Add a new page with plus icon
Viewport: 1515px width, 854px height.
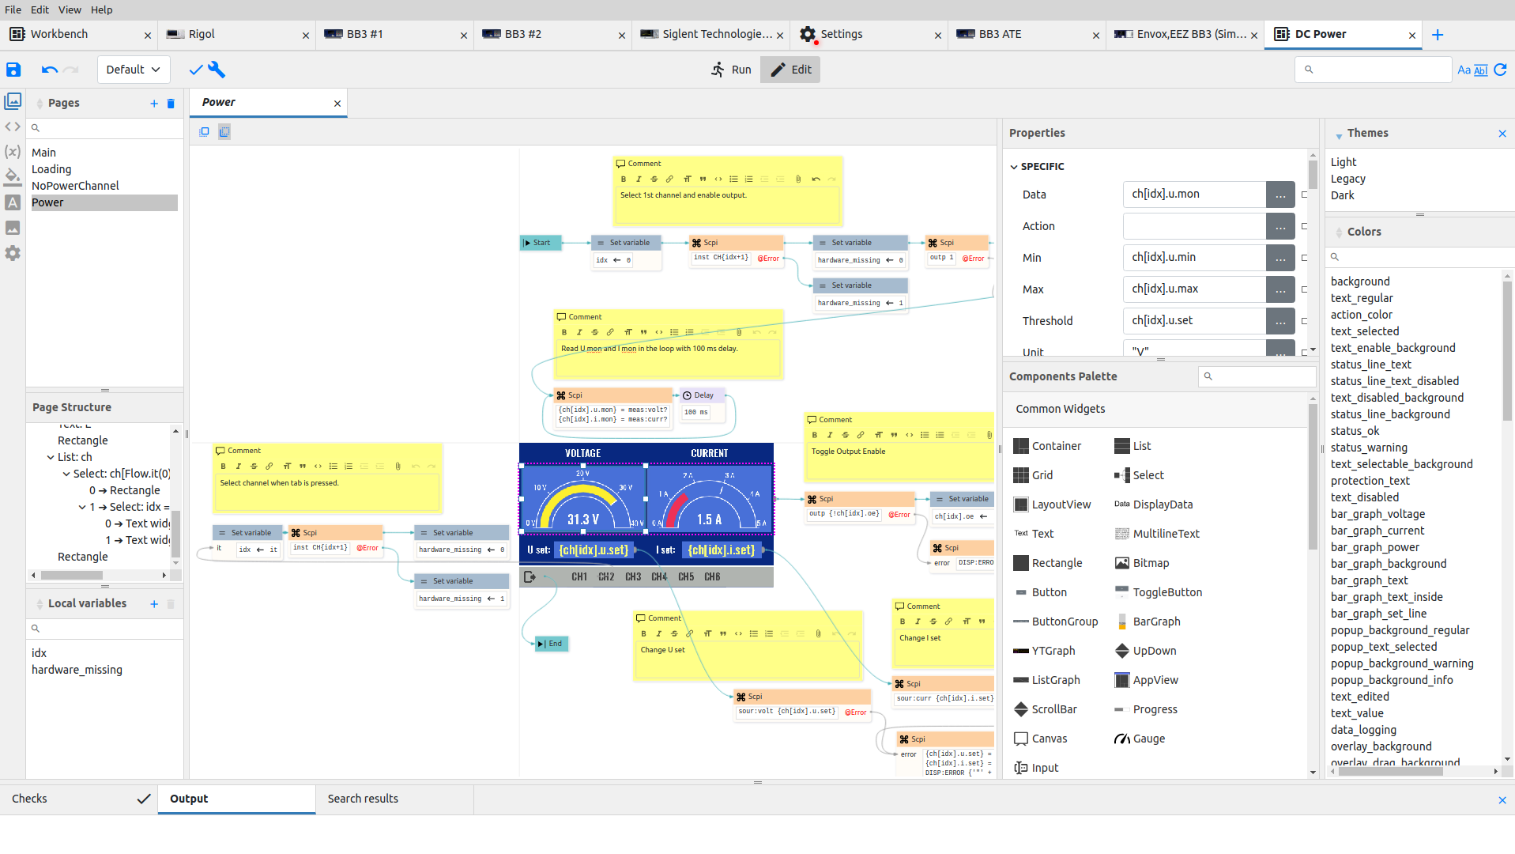coord(154,104)
